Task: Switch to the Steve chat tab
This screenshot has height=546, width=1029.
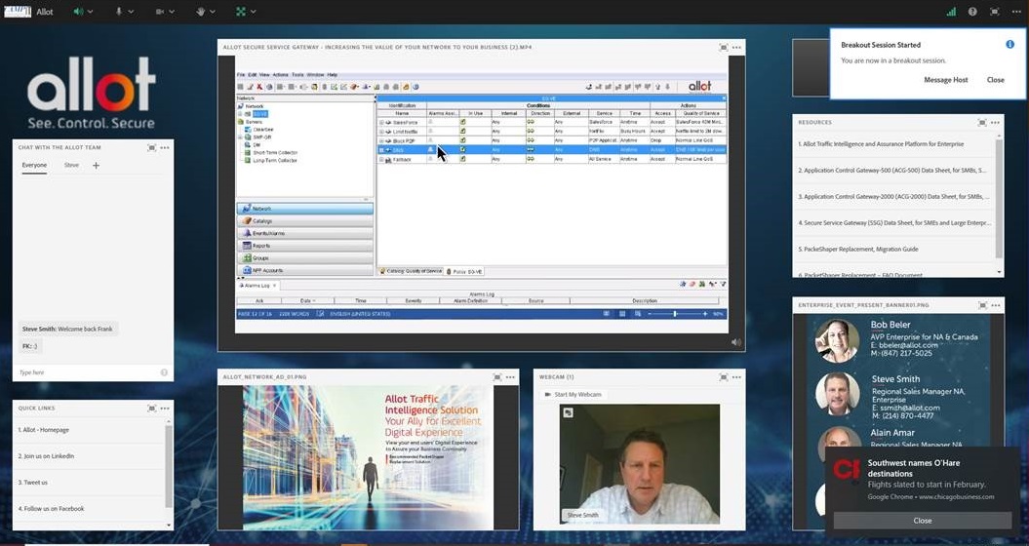Action: tap(71, 166)
